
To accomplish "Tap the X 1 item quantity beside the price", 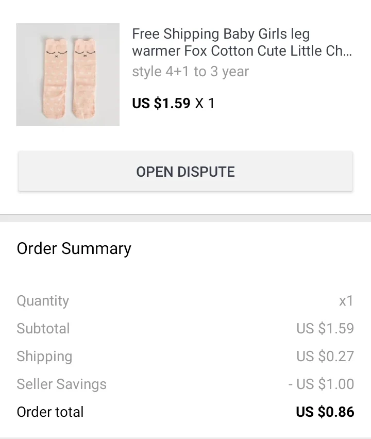I will coord(205,103).
